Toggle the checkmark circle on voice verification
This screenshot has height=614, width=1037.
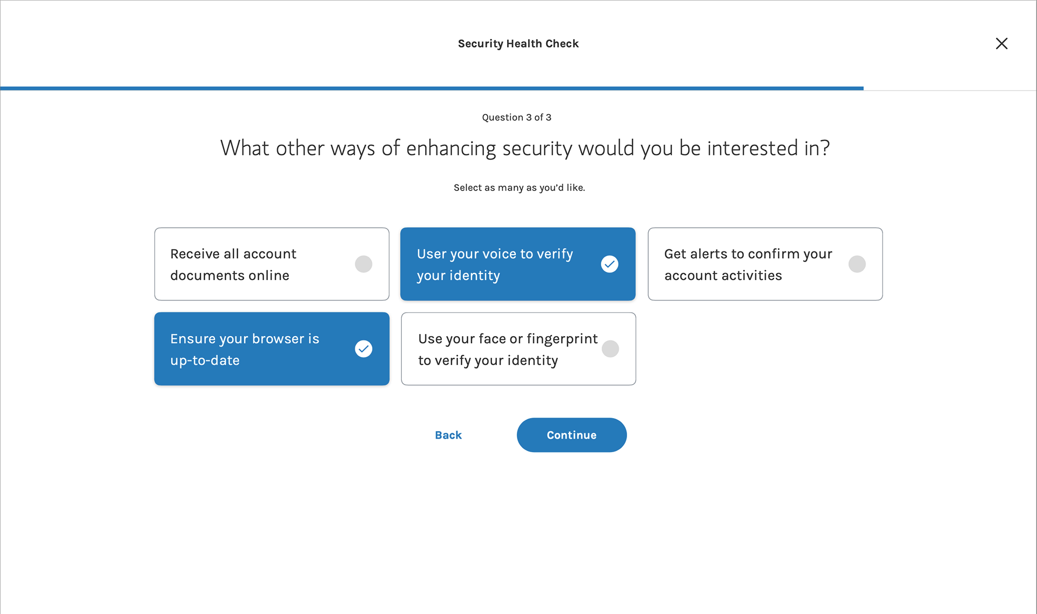(x=609, y=264)
